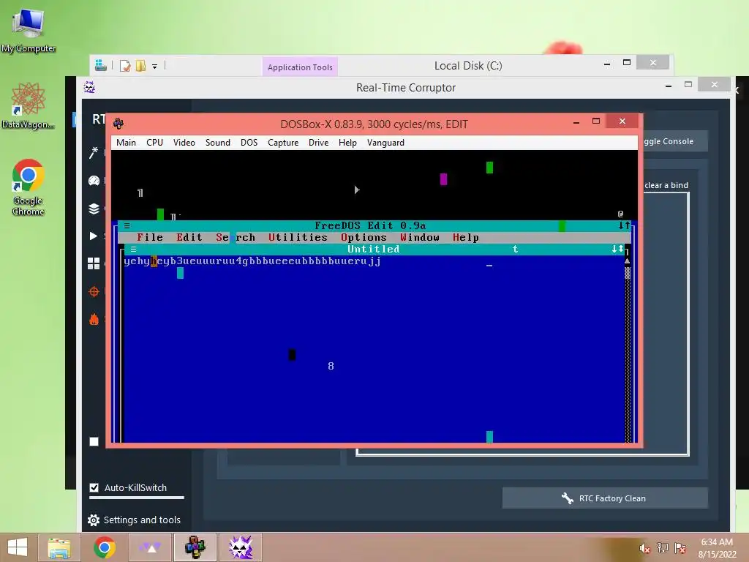
Task: Select the gauge sidebar icon in RTC
Action: [94, 181]
